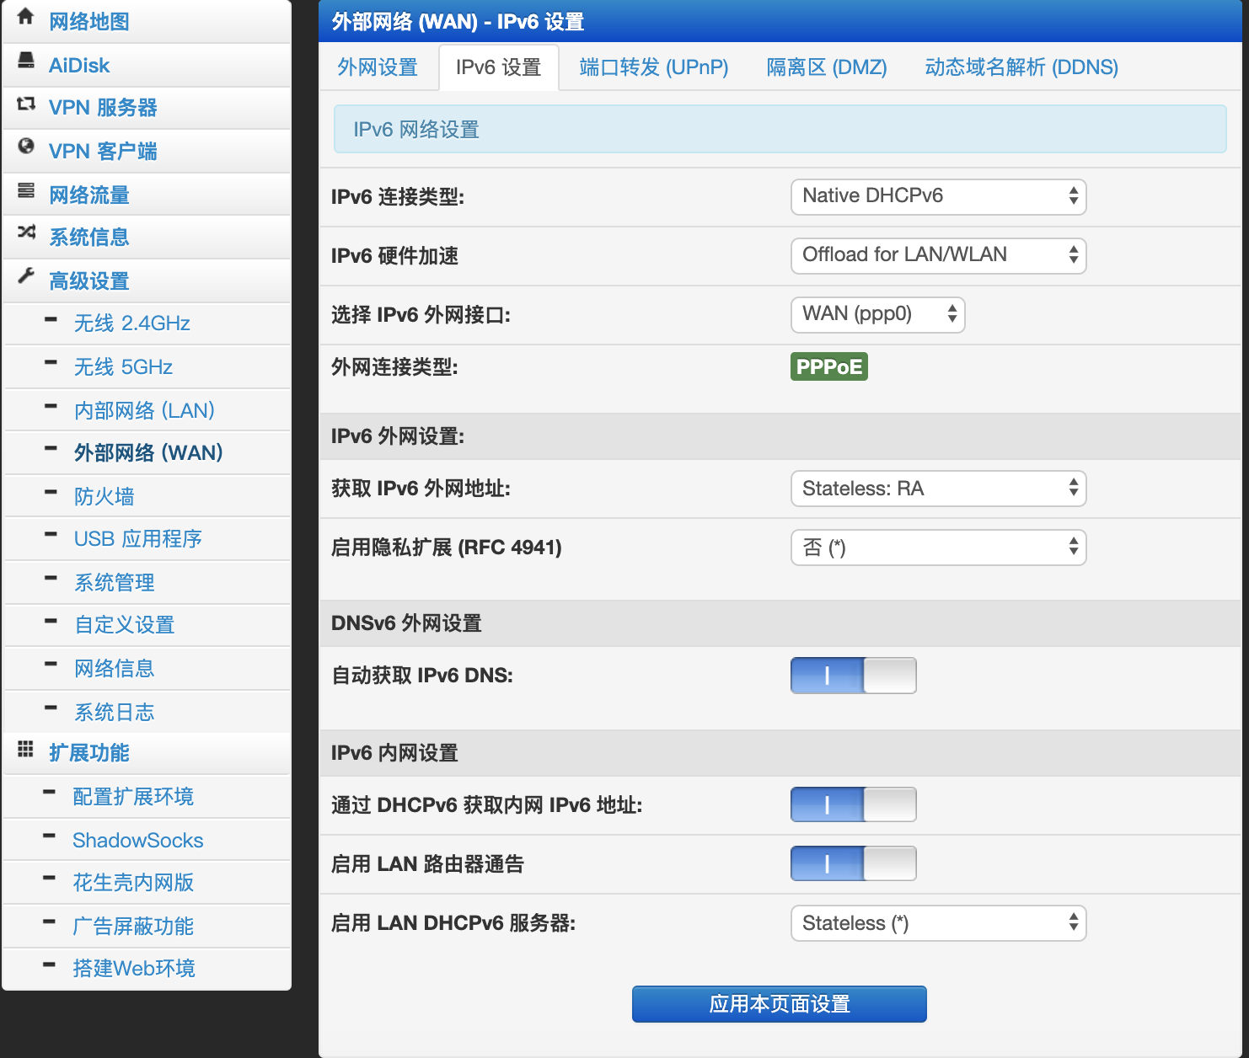Open the WAN (ppp0) interface dropdown
Screen dimensions: 1249x1058
coord(876,314)
